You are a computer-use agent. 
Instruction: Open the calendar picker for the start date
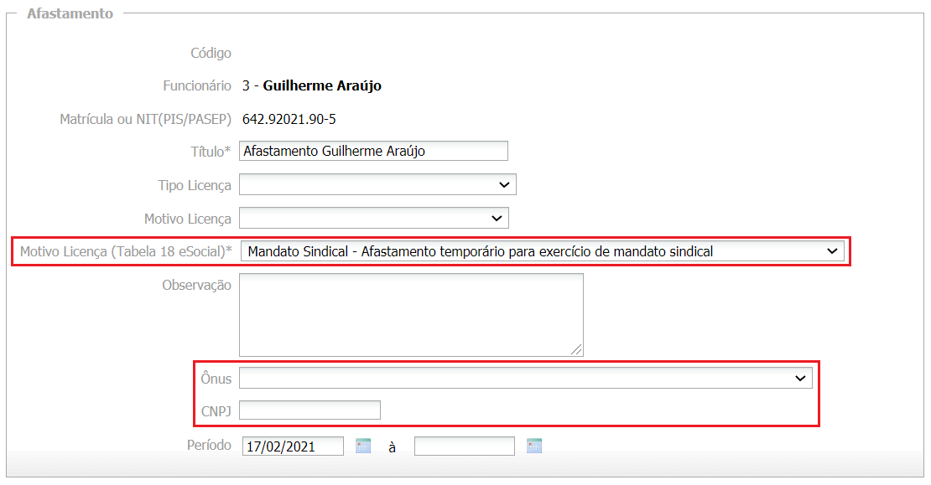[363, 446]
